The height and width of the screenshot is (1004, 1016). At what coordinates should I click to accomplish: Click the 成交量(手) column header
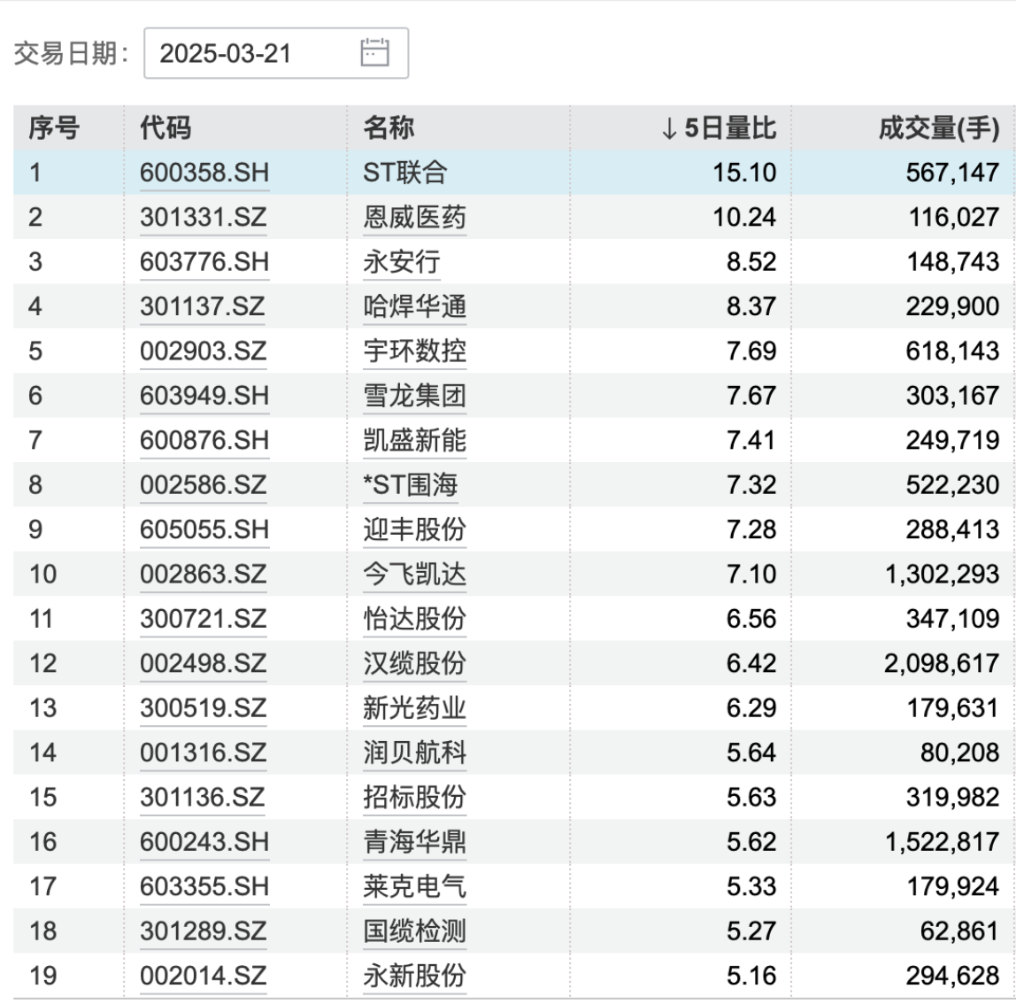click(938, 128)
